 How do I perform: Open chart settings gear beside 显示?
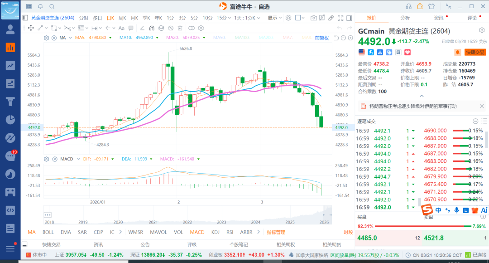tap(288, 18)
